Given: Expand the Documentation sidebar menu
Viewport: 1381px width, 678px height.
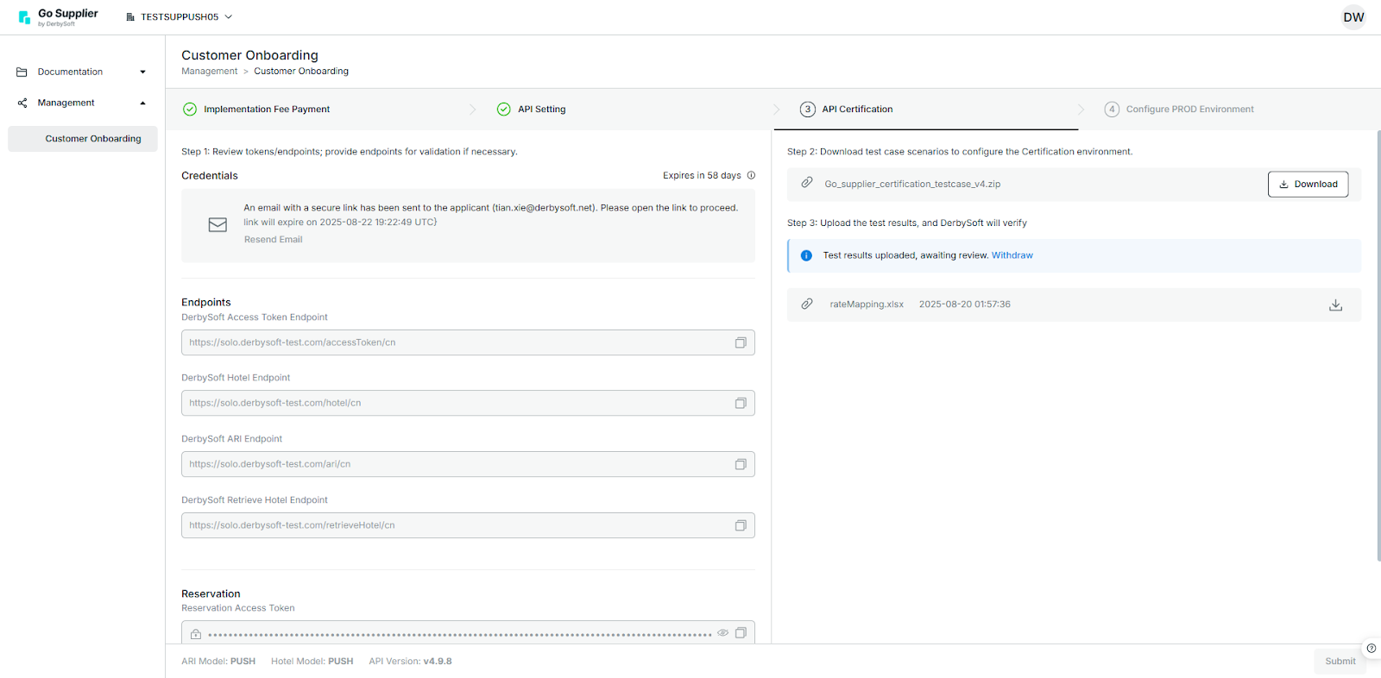Looking at the screenshot, I should [x=82, y=72].
